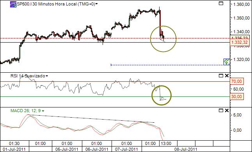Click the CFD instrument icon beside SP500
Screen dimensions: 252x152
[13, 4]
